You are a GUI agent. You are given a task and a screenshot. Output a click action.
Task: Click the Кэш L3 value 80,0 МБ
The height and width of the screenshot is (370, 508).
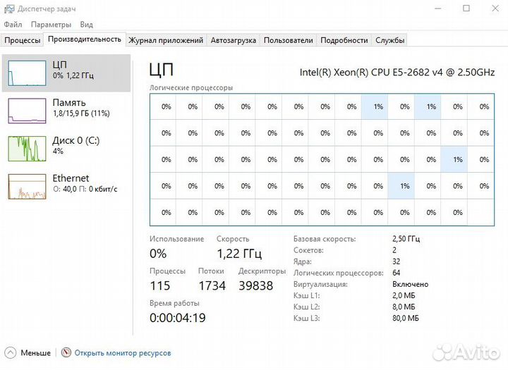point(406,319)
